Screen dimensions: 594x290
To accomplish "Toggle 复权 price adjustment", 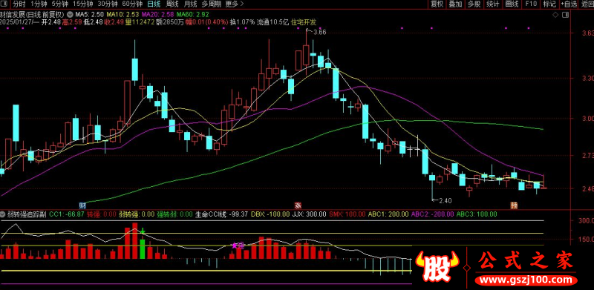I will (437, 4).
